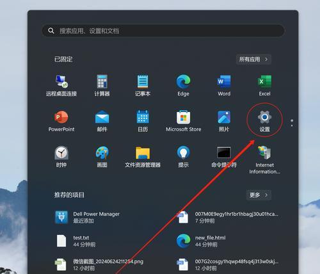The width and height of the screenshot is (320, 274).
Task: Open All apps (所有应用) list
Action: pyautogui.click(x=253, y=59)
